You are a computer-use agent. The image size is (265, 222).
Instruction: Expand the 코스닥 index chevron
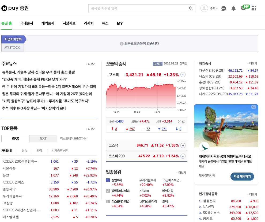(x=183, y=145)
